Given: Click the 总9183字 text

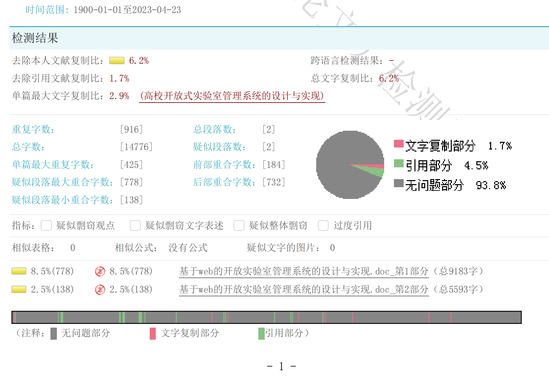Looking at the screenshot, I should [458, 271].
